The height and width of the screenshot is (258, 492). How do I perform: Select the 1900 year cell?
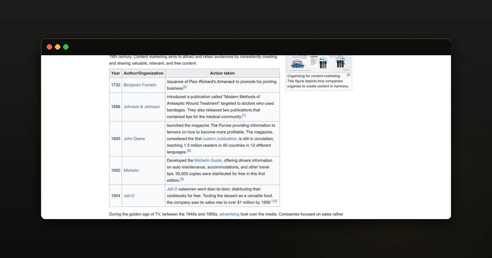pos(116,170)
